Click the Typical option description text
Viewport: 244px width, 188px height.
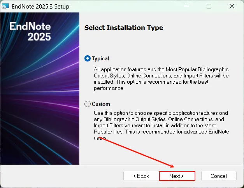click(x=161, y=79)
